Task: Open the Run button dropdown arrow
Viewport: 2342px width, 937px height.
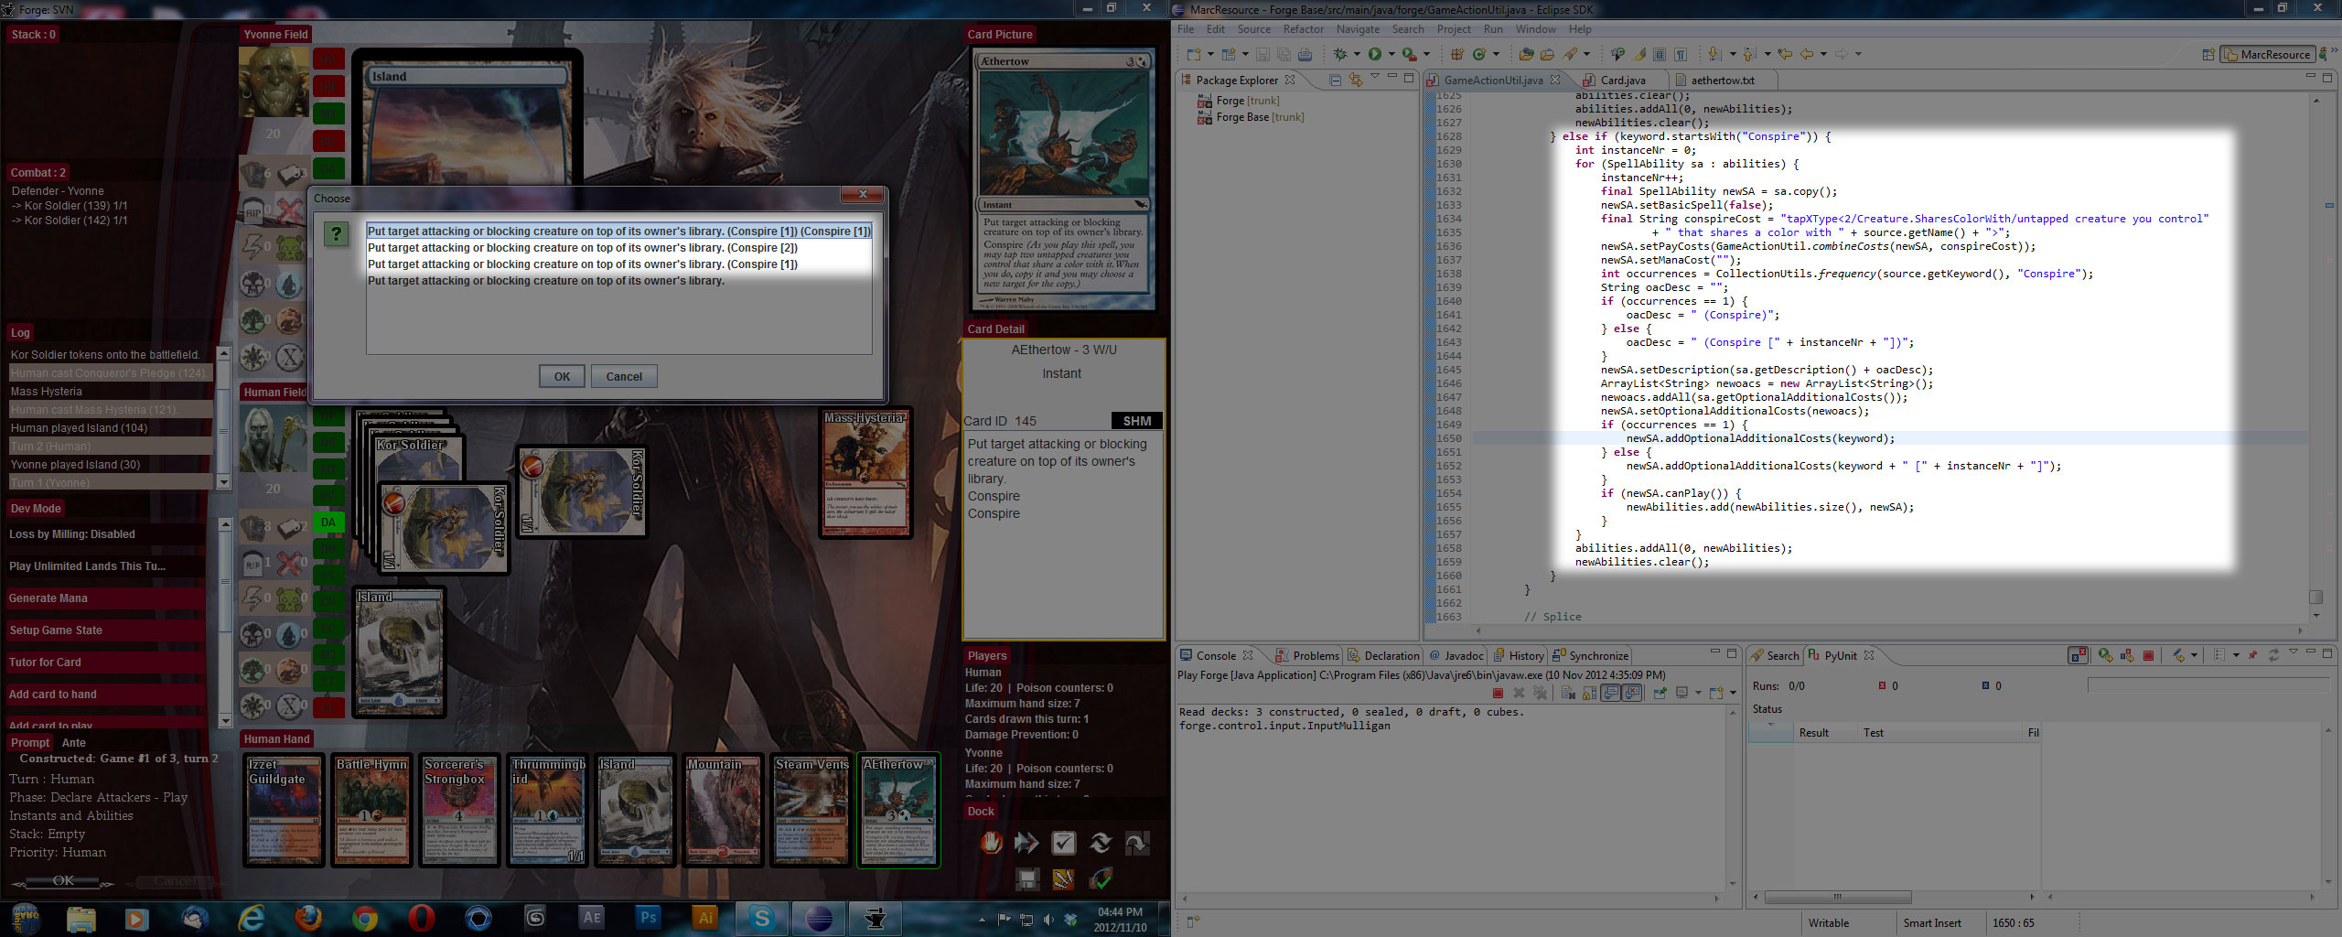Action: [1391, 55]
